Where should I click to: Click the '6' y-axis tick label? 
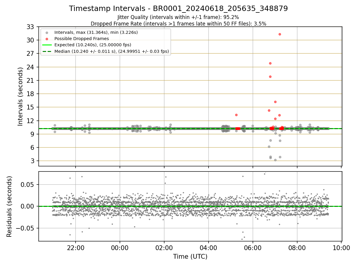33,147
